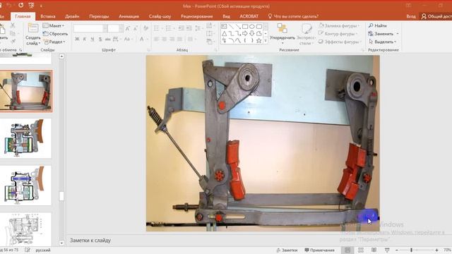This screenshot has width=452, height=254.
Task: Open the ACROBAT tab
Action: point(249,16)
